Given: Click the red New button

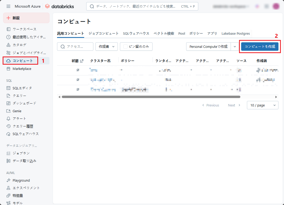Looking at the screenshot, I should point(26,18).
